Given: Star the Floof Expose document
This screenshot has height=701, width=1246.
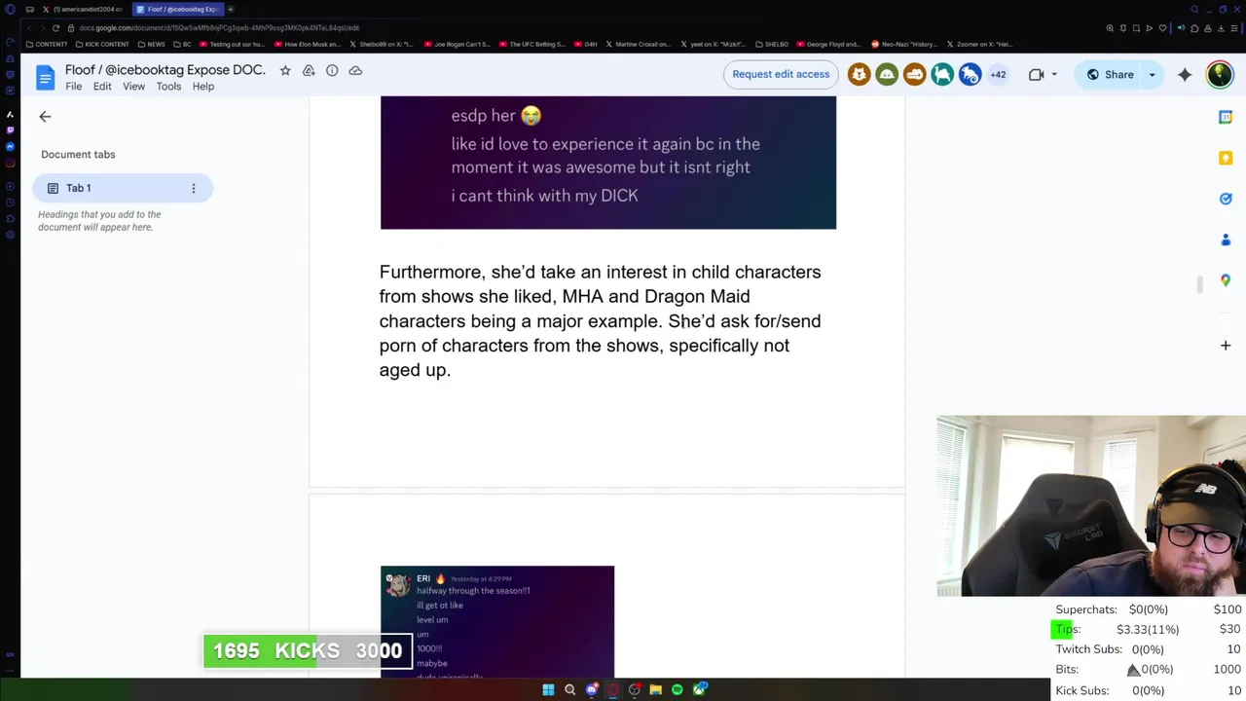Looking at the screenshot, I should tap(285, 70).
